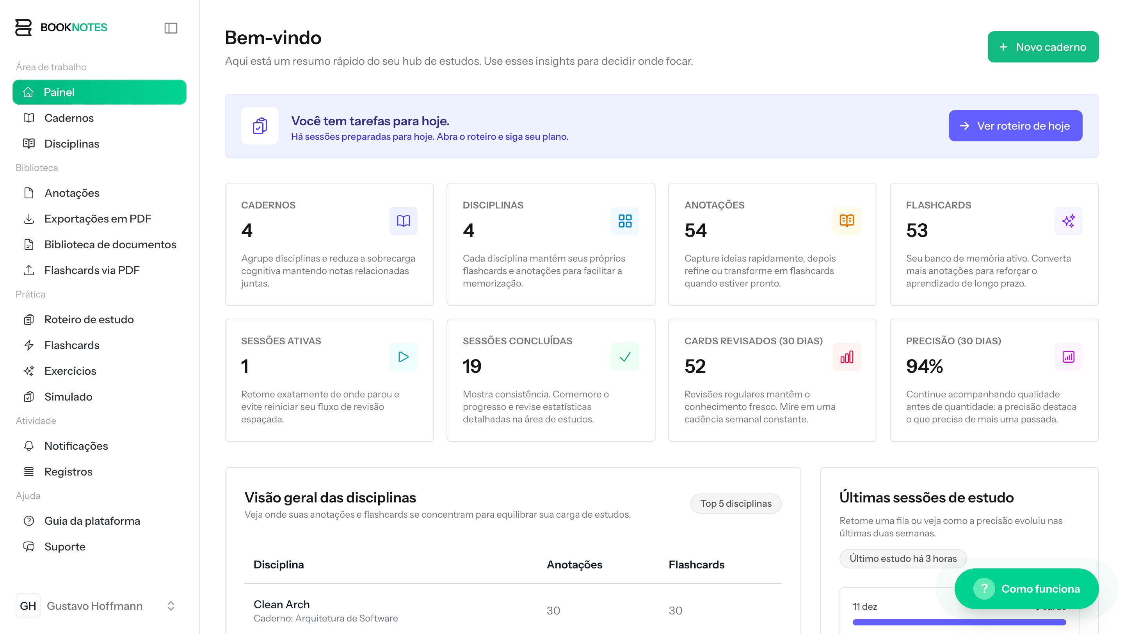1124x634 pixels.
Task: Click the Notificações bell icon
Action: pyautogui.click(x=29, y=445)
